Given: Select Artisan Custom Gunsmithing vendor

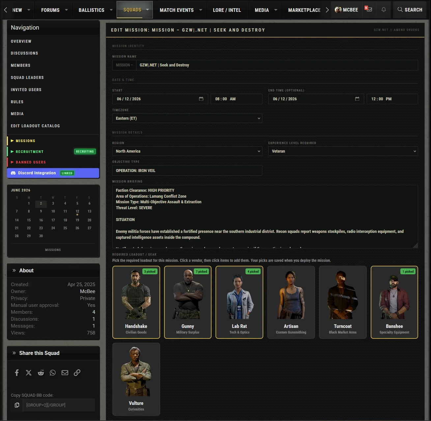Looking at the screenshot, I should point(291,302).
